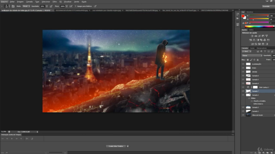This screenshot has height=154, width=275.
Task: Add a Levels adjustment
Action: [x=256, y=36]
